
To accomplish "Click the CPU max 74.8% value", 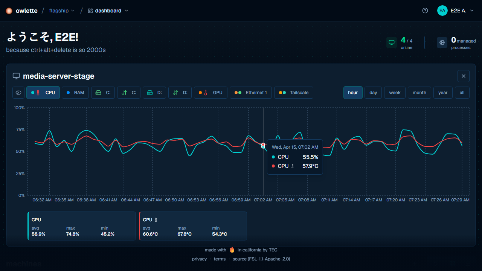I will coord(73,234).
